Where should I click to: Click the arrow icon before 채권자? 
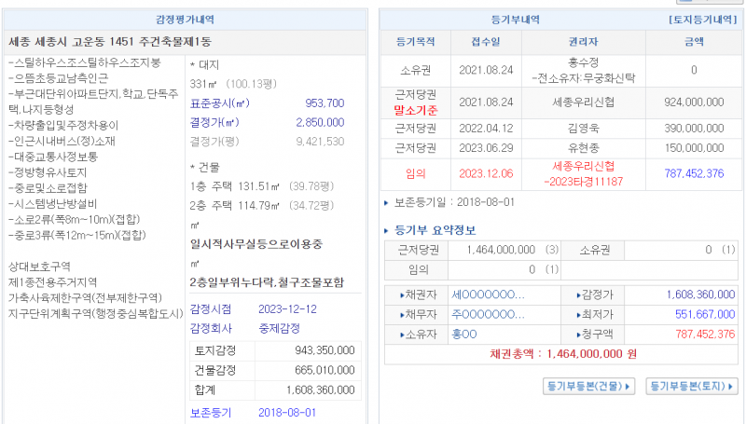click(x=394, y=294)
